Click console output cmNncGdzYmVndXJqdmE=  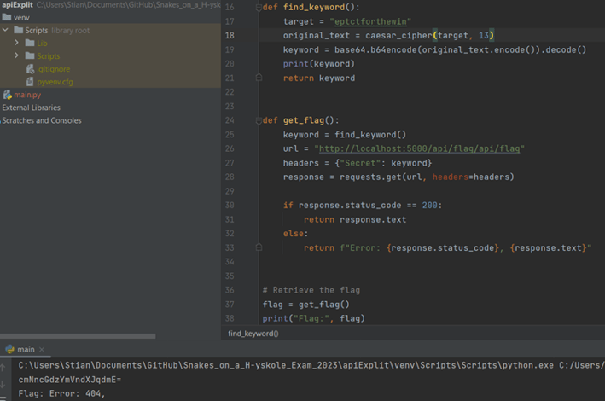click(70, 380)
